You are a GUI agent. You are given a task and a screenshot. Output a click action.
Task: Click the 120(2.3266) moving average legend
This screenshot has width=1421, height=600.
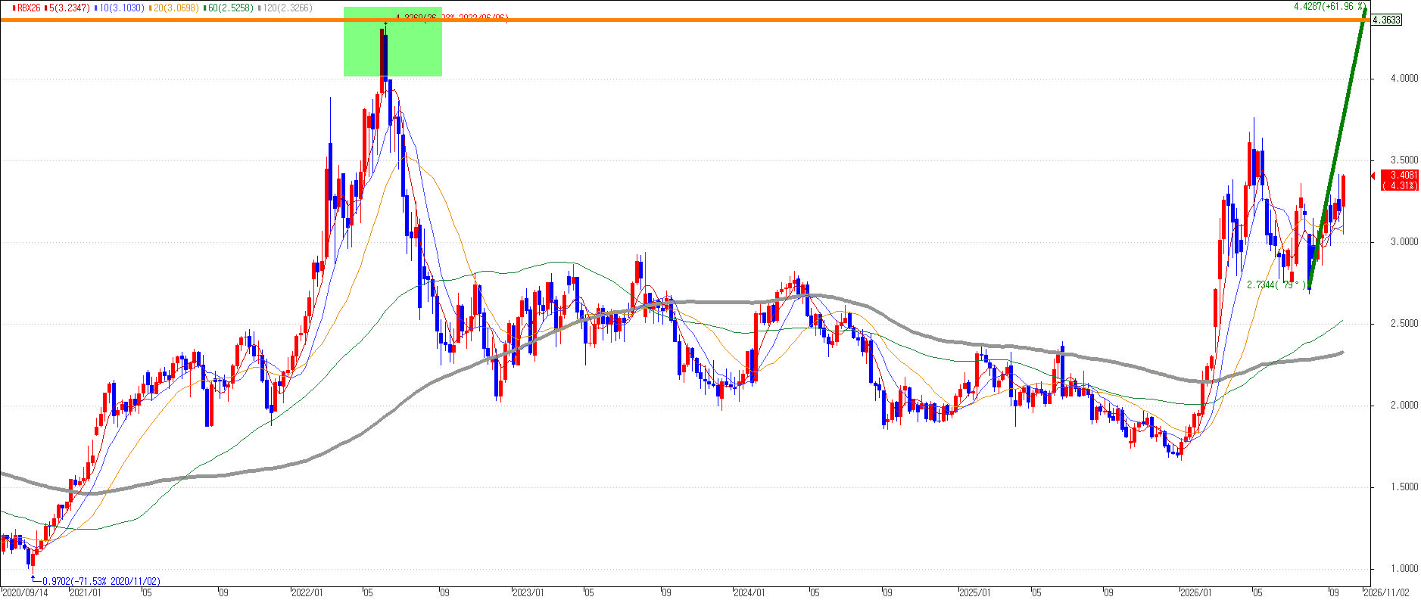pos(284,7)
